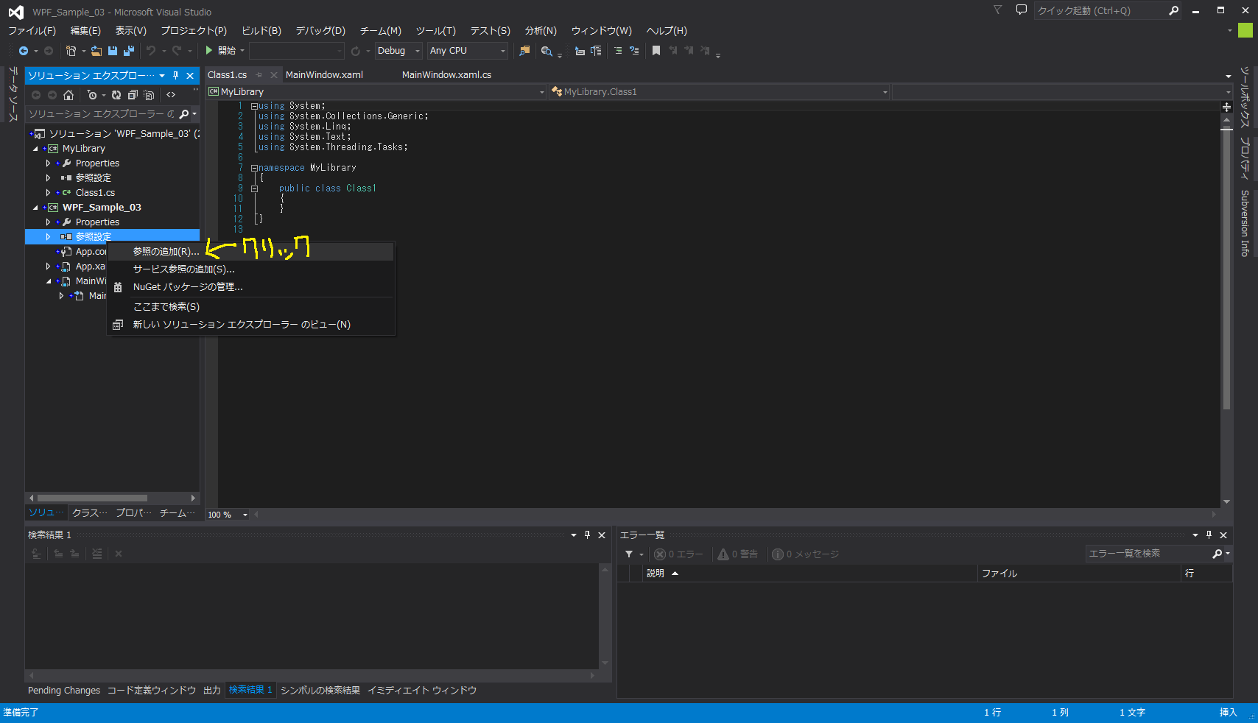Open デバッグ(D) menu
The image size is (1258, 723).
[x=320, y=31]
